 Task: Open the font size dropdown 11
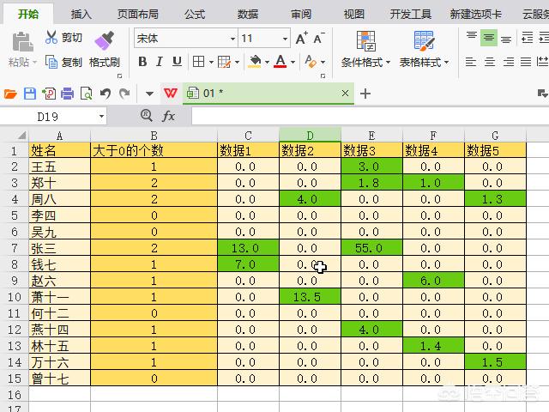pos(285,38)
